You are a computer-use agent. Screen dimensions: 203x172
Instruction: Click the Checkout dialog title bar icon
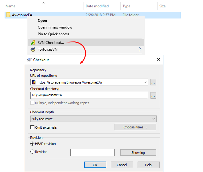[29, 60]
